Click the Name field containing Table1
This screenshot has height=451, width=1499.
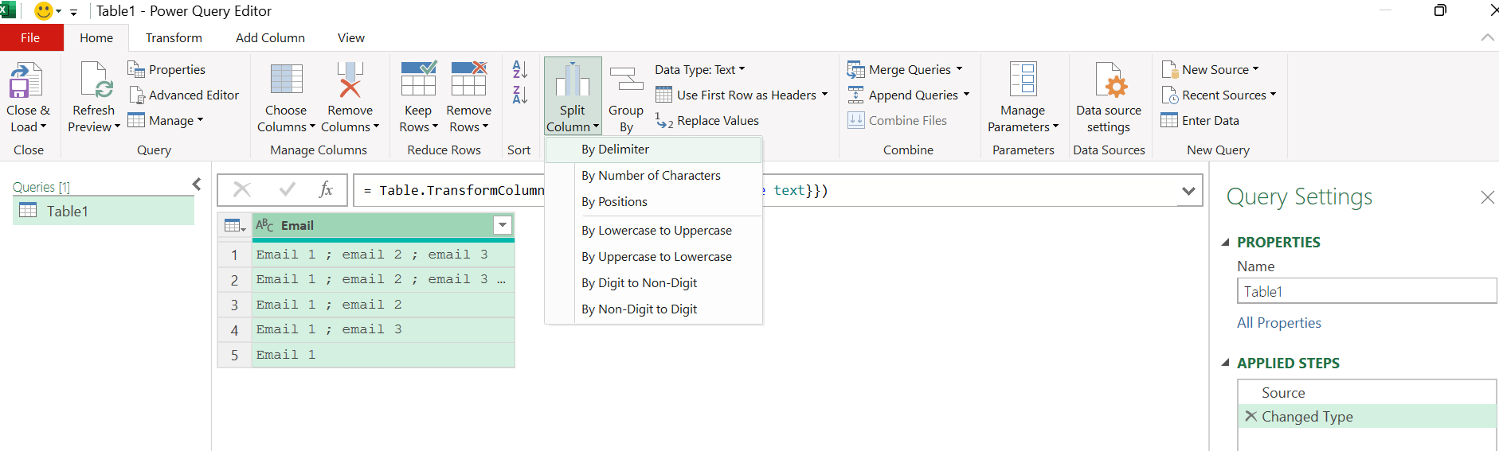pos(1367,291)
